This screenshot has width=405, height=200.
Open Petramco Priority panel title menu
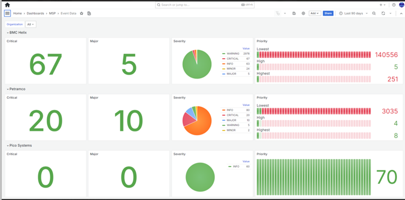pyautogui.click(x=262, y=98)
